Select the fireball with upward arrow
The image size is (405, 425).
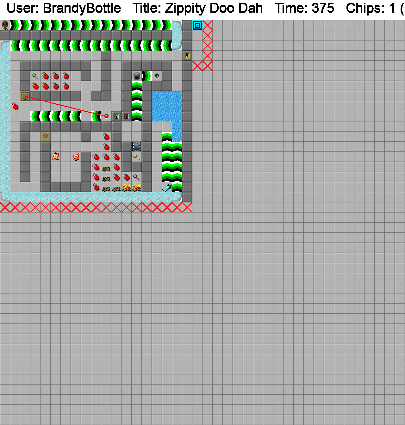point(56,157)
